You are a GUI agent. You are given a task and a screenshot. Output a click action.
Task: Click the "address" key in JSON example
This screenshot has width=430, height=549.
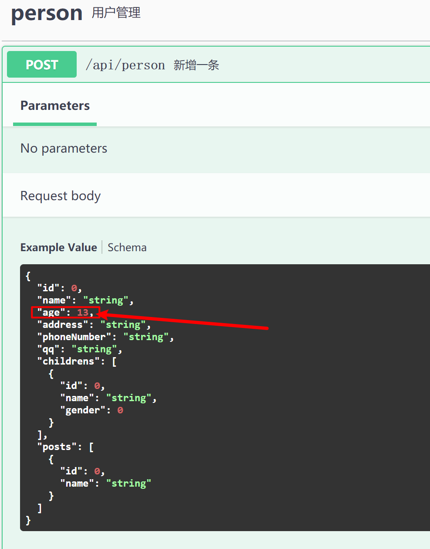coord(63,325)
